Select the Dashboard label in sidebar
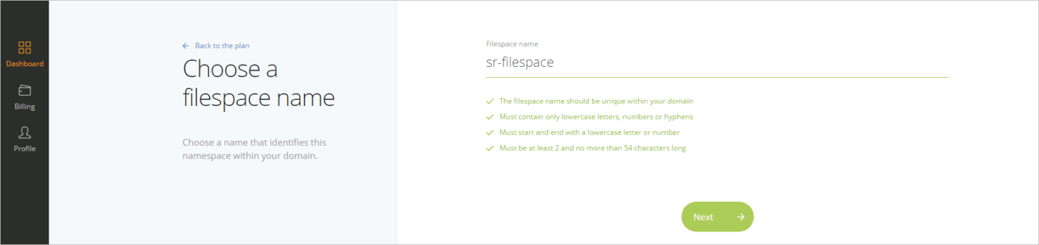Screen dimensions: 1039x245 pos(24,64)
